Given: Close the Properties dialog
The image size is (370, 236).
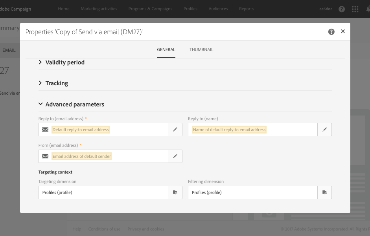Looking at the screenshot, I should [x=343, y=31].
